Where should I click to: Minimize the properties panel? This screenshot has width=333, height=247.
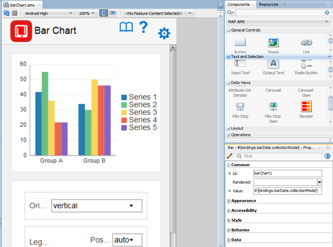pyautogui.click(x=328, y=147)
